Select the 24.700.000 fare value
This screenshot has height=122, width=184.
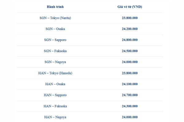pos(129,95)
